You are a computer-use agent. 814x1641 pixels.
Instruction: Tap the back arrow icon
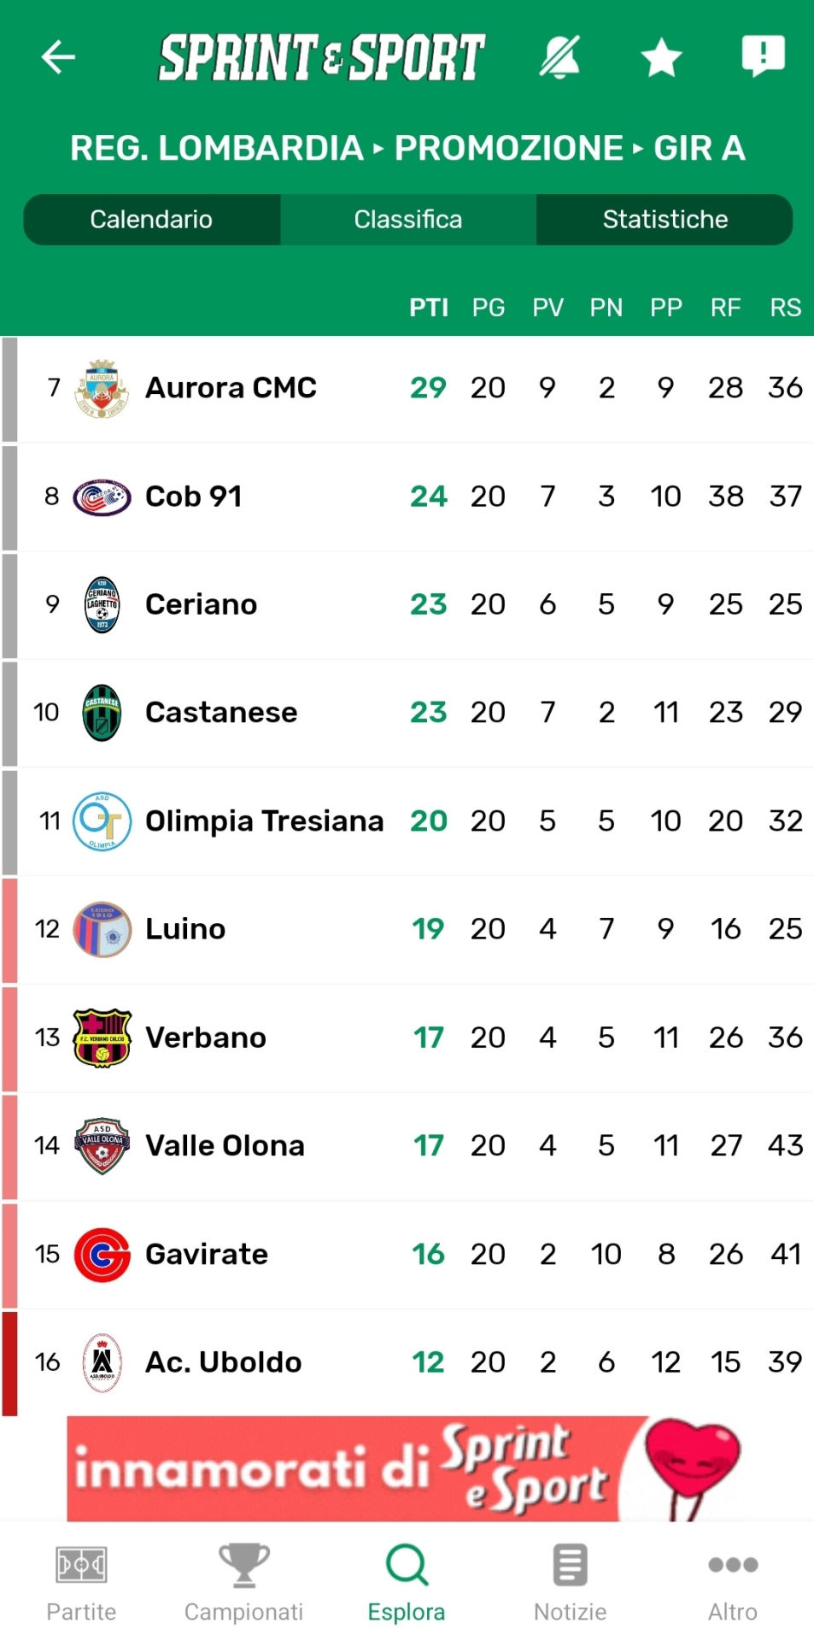(x=58, y=57)
